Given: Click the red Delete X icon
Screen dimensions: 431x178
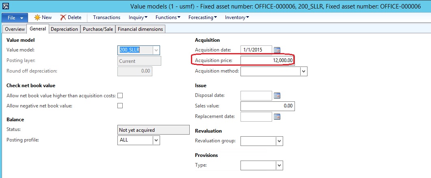Looking at the screenshot, I should coord(63,17).
